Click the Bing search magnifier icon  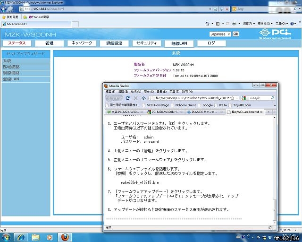pyautogui.click(x=295, y=9)
